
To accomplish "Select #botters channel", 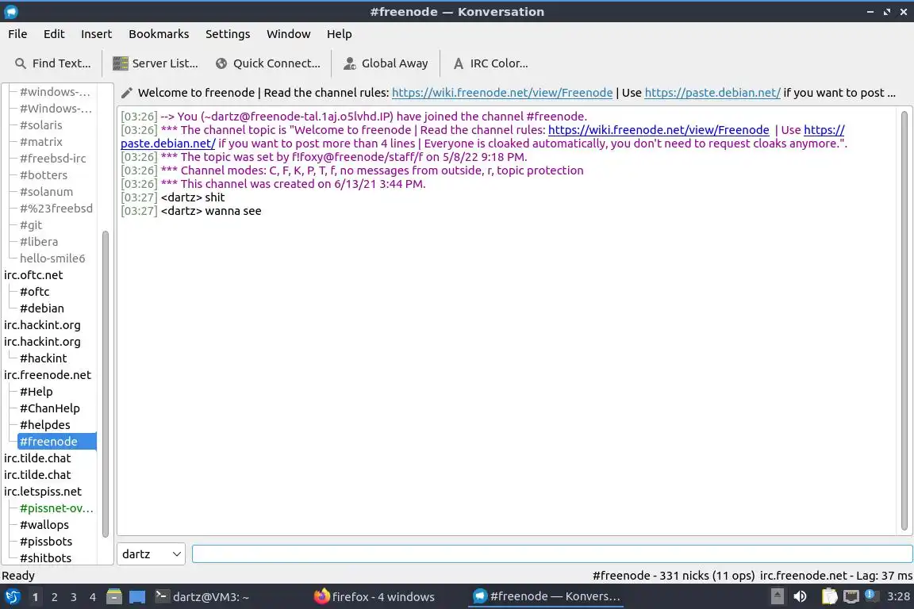I will point(43,174).
